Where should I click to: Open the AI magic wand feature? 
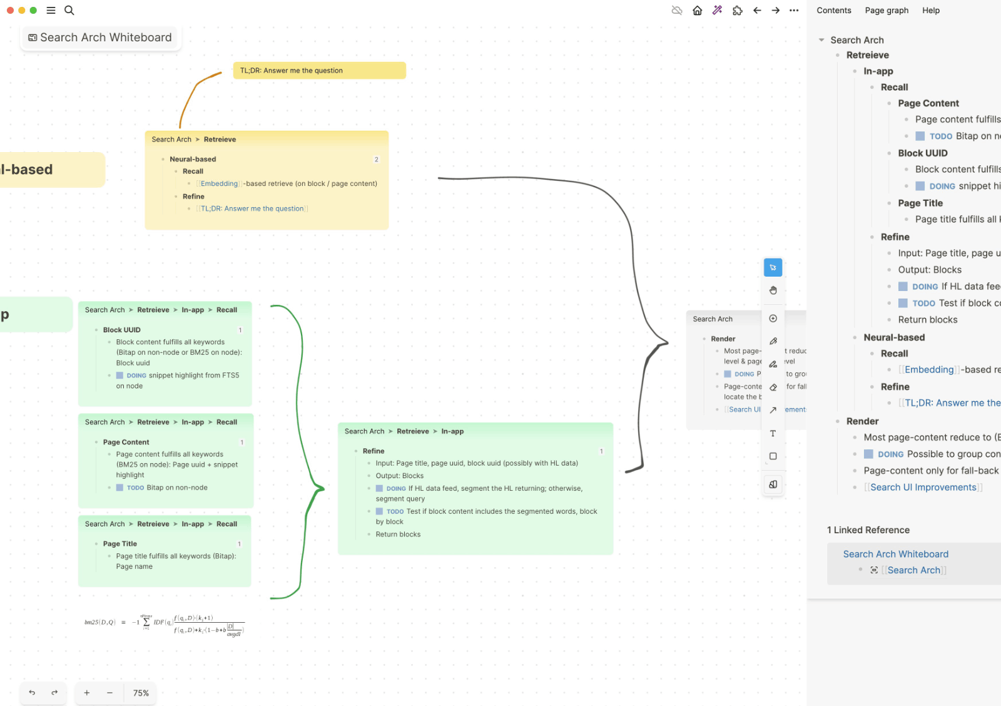pos(717,10)
